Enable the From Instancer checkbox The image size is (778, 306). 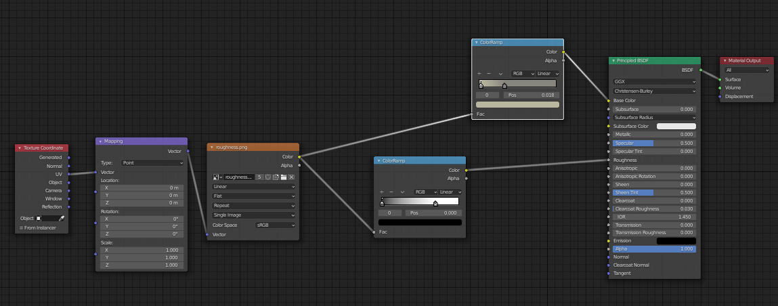coord(22,228)
